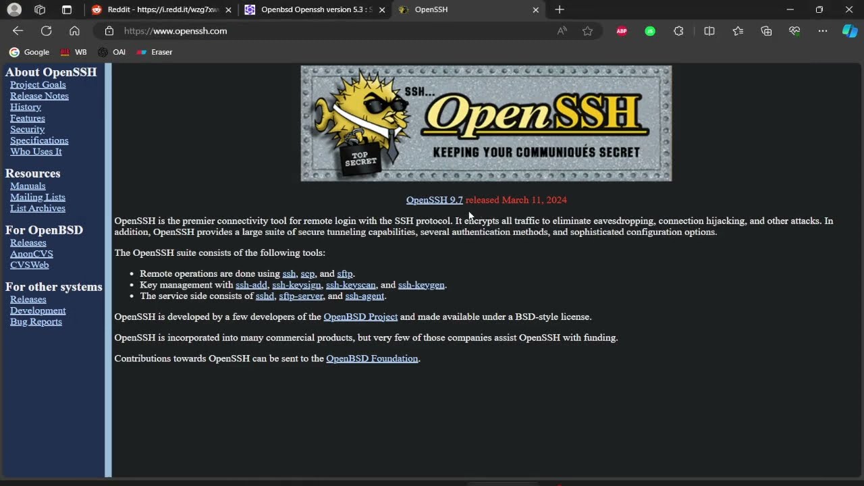Open a new tab with plus

pyautogui.click(x=559, y=9)
